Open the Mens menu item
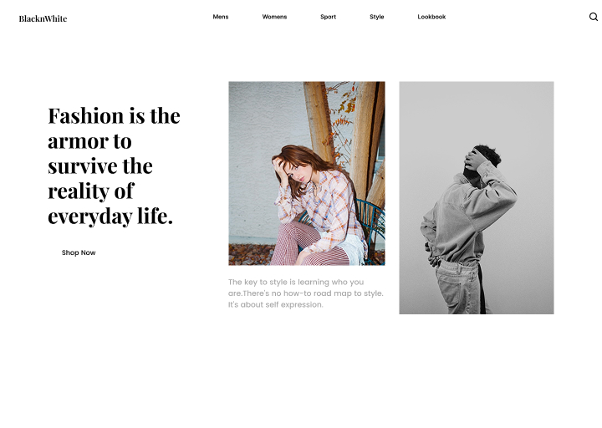Viewport: 602px width, 428px height. pos(221,17)
